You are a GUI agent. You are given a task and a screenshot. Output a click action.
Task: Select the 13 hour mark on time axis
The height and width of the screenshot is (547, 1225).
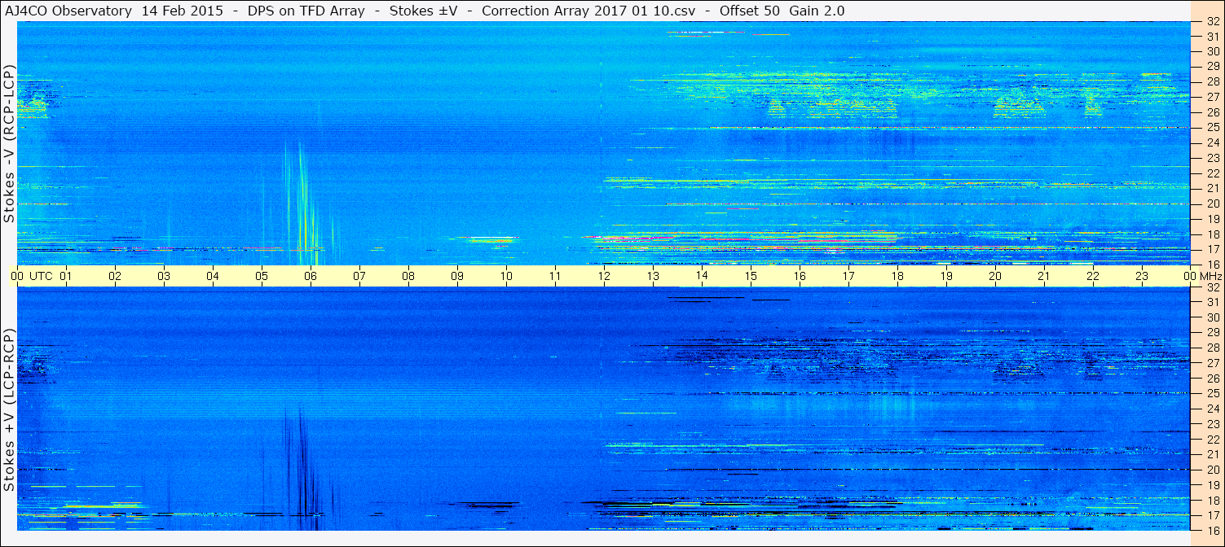(x=653, y=276)
